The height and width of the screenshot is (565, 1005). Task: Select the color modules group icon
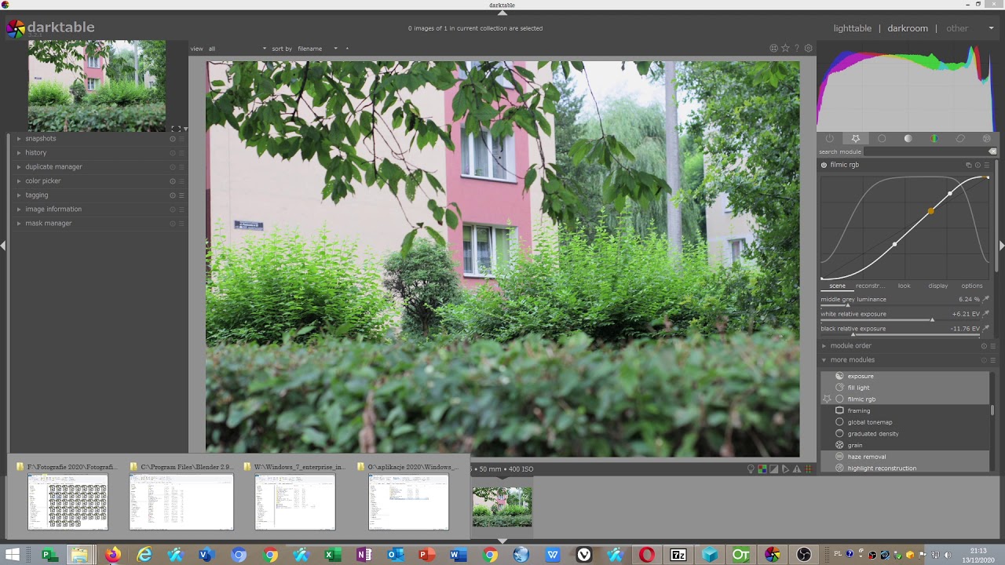(x=934, y=139)
